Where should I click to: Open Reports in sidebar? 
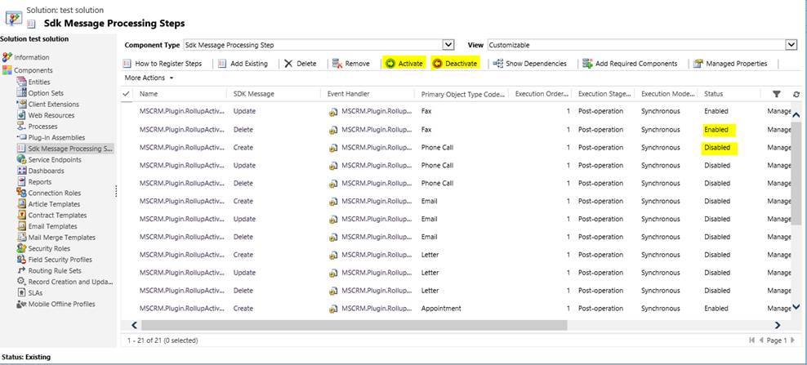click(40, 182)
